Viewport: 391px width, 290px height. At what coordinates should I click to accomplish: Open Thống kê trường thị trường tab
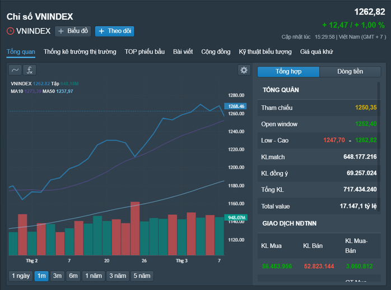(x=80, y=52)
